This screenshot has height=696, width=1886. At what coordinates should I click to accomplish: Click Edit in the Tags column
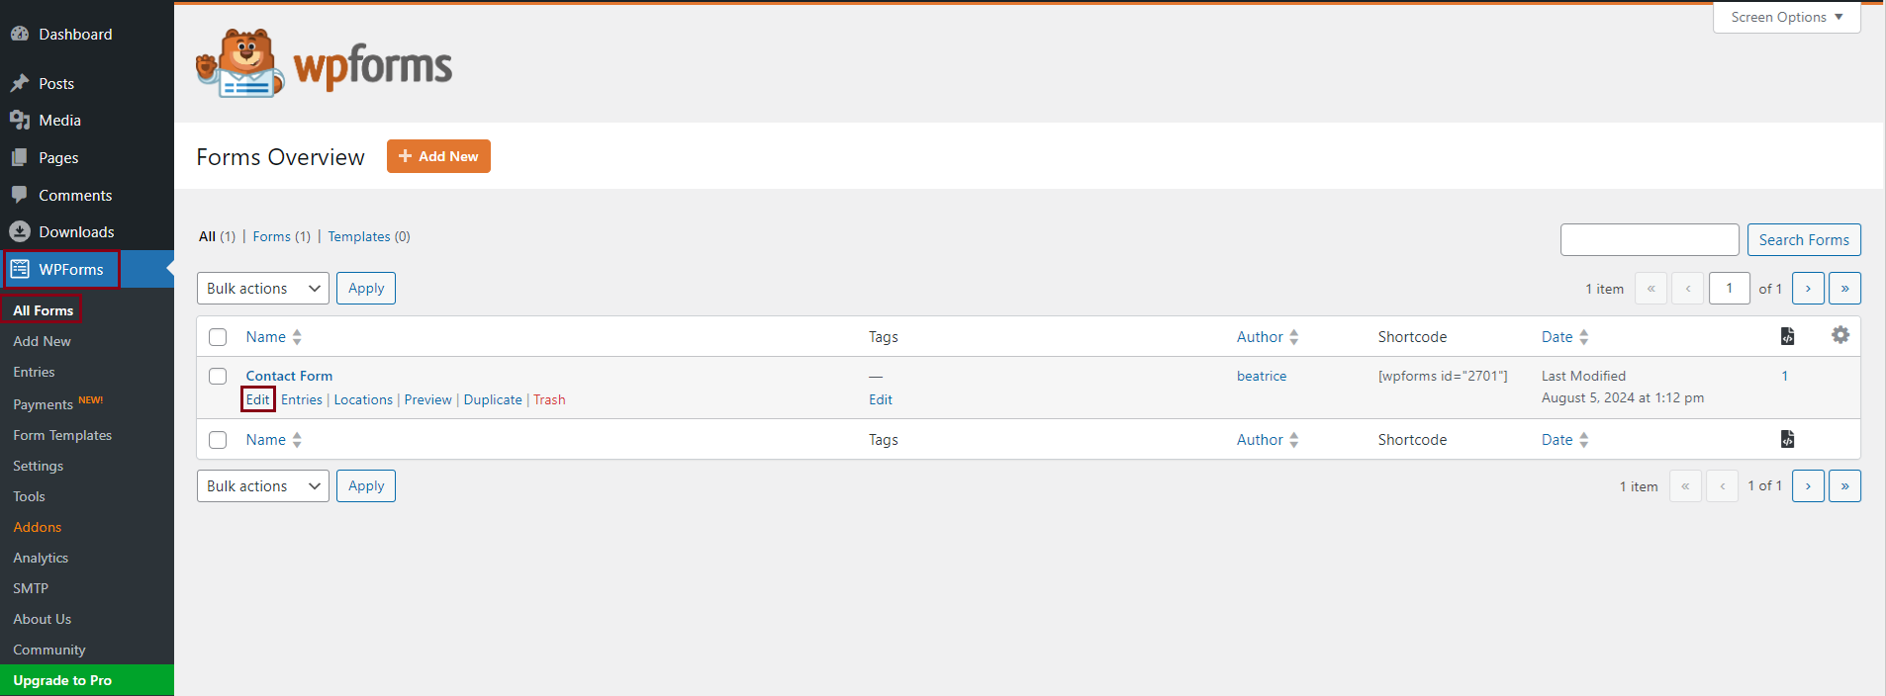tap(881, 399)
